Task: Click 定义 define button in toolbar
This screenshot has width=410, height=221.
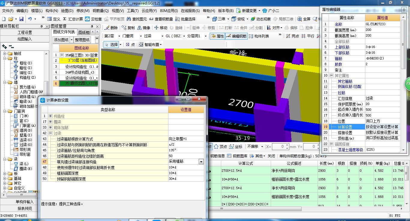Action: coord(54,19)
